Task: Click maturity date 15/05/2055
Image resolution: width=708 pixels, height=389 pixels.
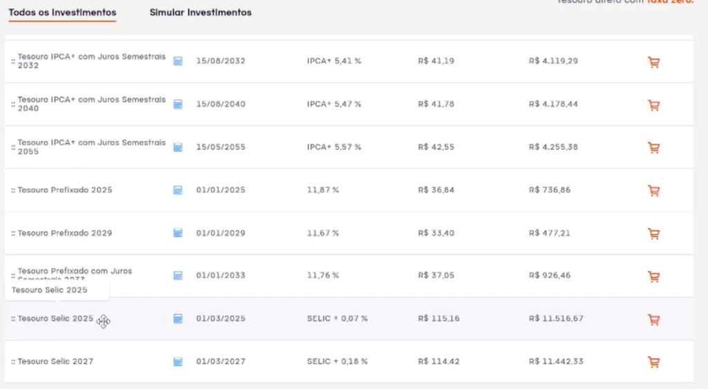Action: [x=221, y=147]
